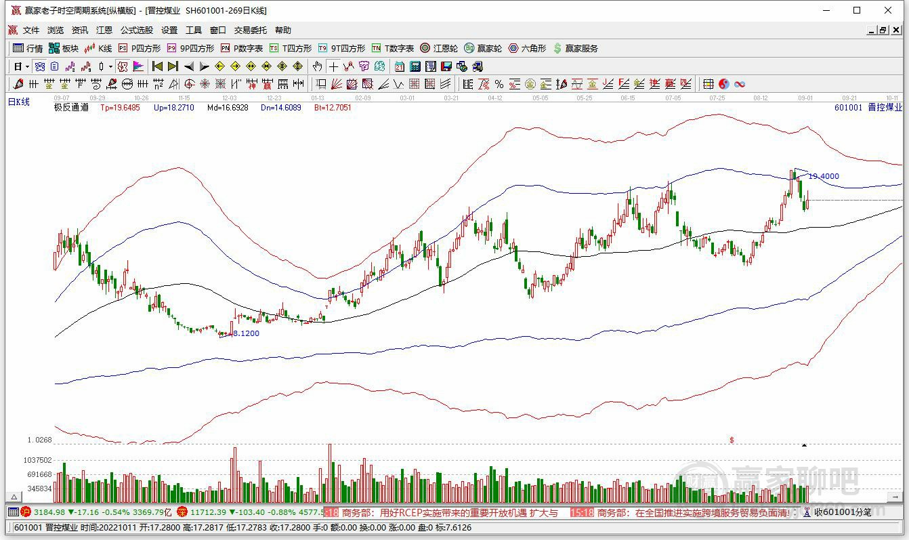The image size is (909, 540).
Task: Click the colored triangle chart icon
Action: coord(138,66)
